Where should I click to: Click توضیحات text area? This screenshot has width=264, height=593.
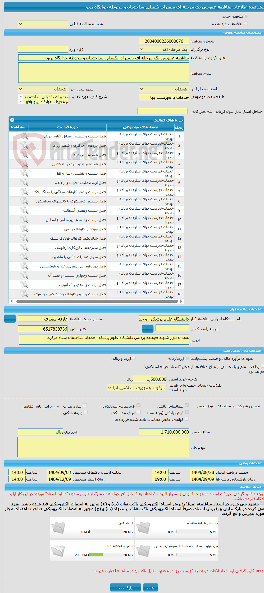[x=103, y=447]
